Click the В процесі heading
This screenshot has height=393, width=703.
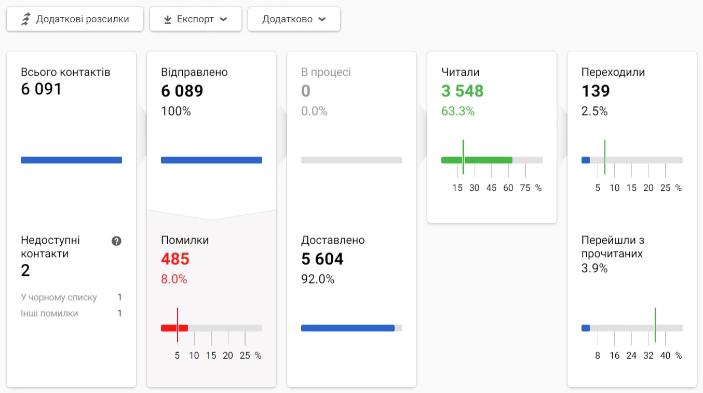coord(326,72)
